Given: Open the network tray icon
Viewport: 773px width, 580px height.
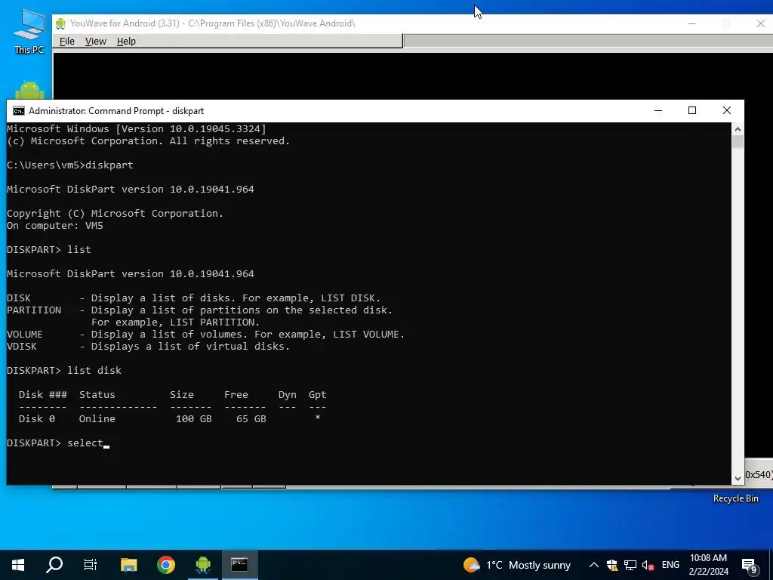Looking at the screenshot, I should tap(630, 565).
